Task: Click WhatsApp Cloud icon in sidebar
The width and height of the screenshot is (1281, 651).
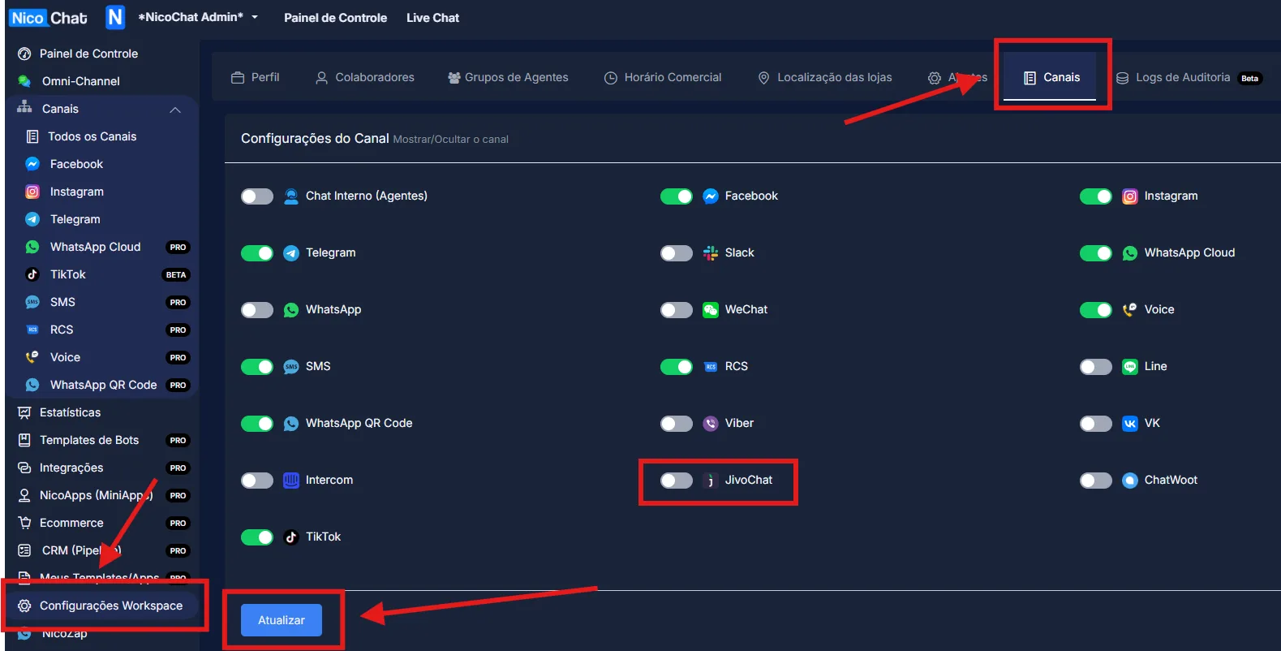Action: (x=32, y=247)
